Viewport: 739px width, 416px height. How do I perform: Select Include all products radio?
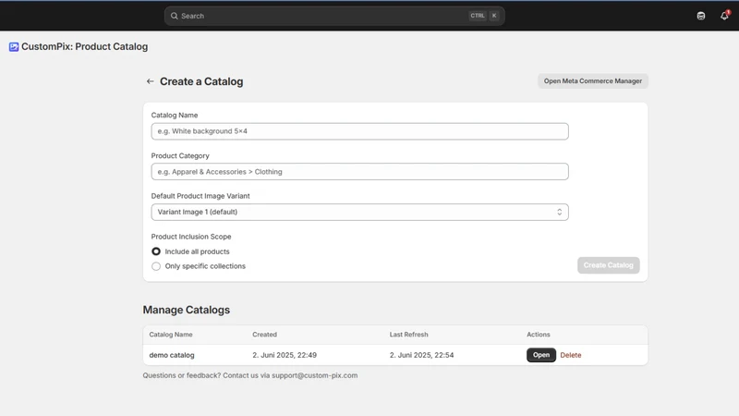pyautogui.click(x=156, y=251)
